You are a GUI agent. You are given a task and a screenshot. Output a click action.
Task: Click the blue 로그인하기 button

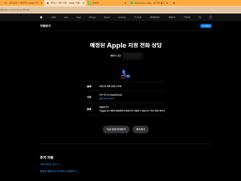[x=206, y=26]
